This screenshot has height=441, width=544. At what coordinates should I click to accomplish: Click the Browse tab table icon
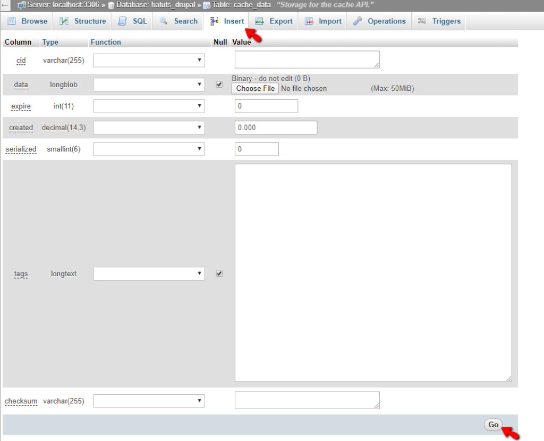click(x=12, y=21)
